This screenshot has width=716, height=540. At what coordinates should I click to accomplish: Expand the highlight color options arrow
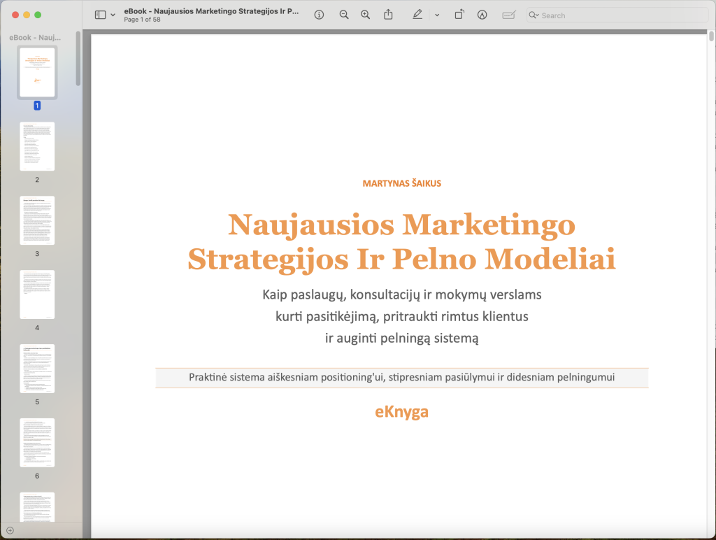[437, 15]
